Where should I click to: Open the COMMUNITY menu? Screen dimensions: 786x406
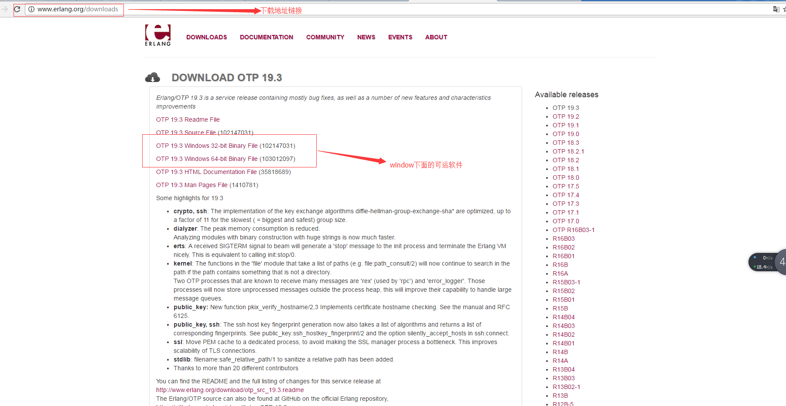click(325, 37)
